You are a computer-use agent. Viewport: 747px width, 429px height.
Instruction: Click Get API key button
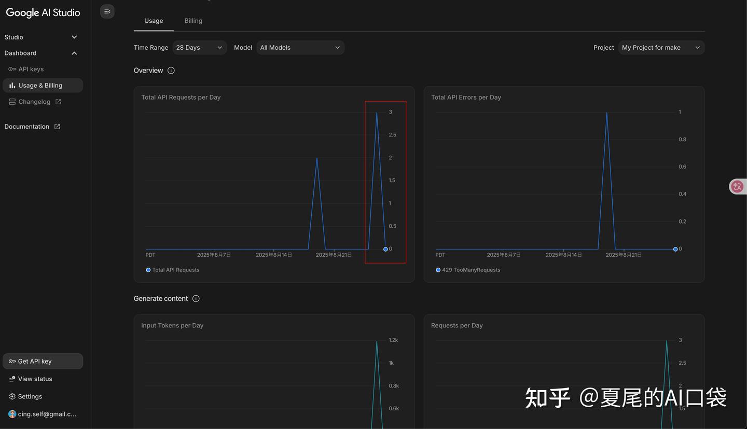(x=43, y=361)
